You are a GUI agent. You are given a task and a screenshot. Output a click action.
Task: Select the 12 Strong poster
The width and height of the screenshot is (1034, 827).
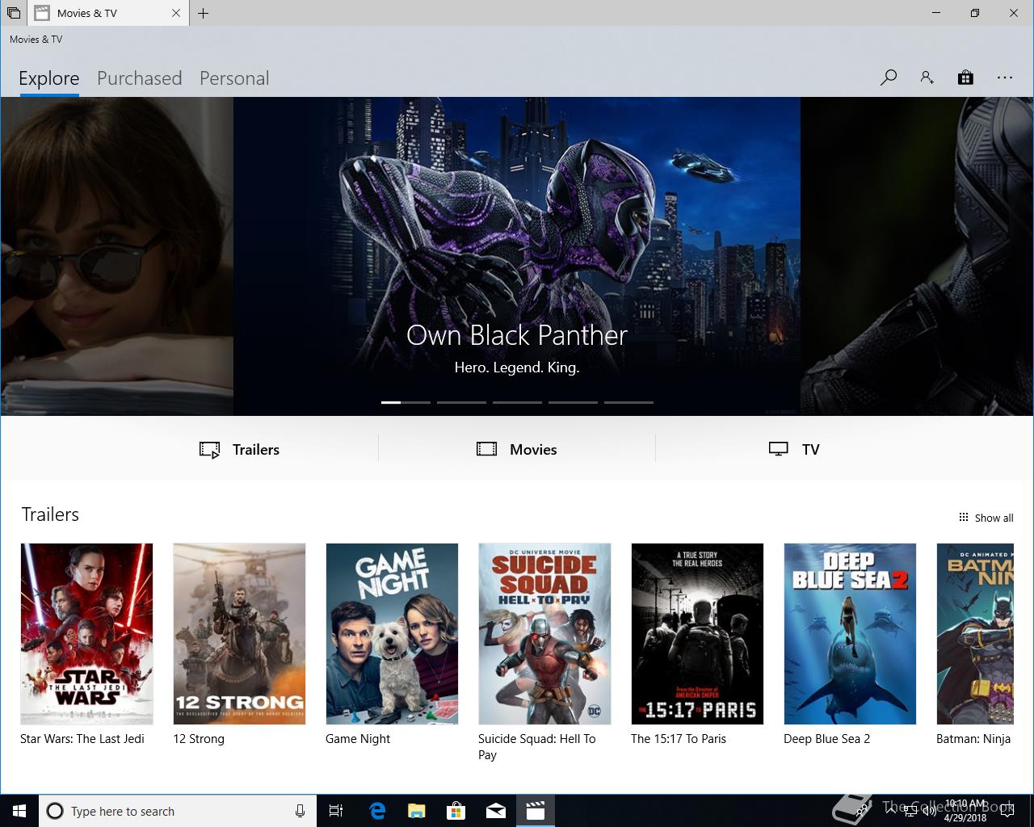click(x=239, y=634)
